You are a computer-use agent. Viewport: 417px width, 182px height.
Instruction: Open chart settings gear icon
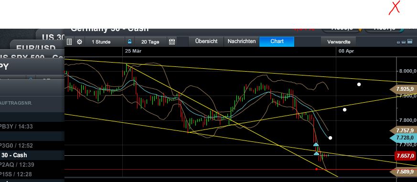(79, 42)
